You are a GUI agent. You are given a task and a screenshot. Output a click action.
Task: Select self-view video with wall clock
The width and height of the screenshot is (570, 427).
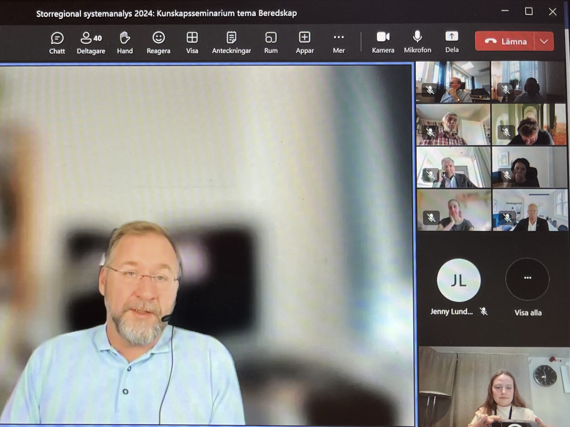494,387
